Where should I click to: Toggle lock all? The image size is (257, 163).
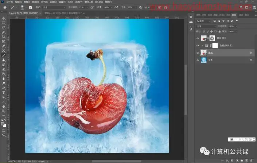[x=219, y=31]
